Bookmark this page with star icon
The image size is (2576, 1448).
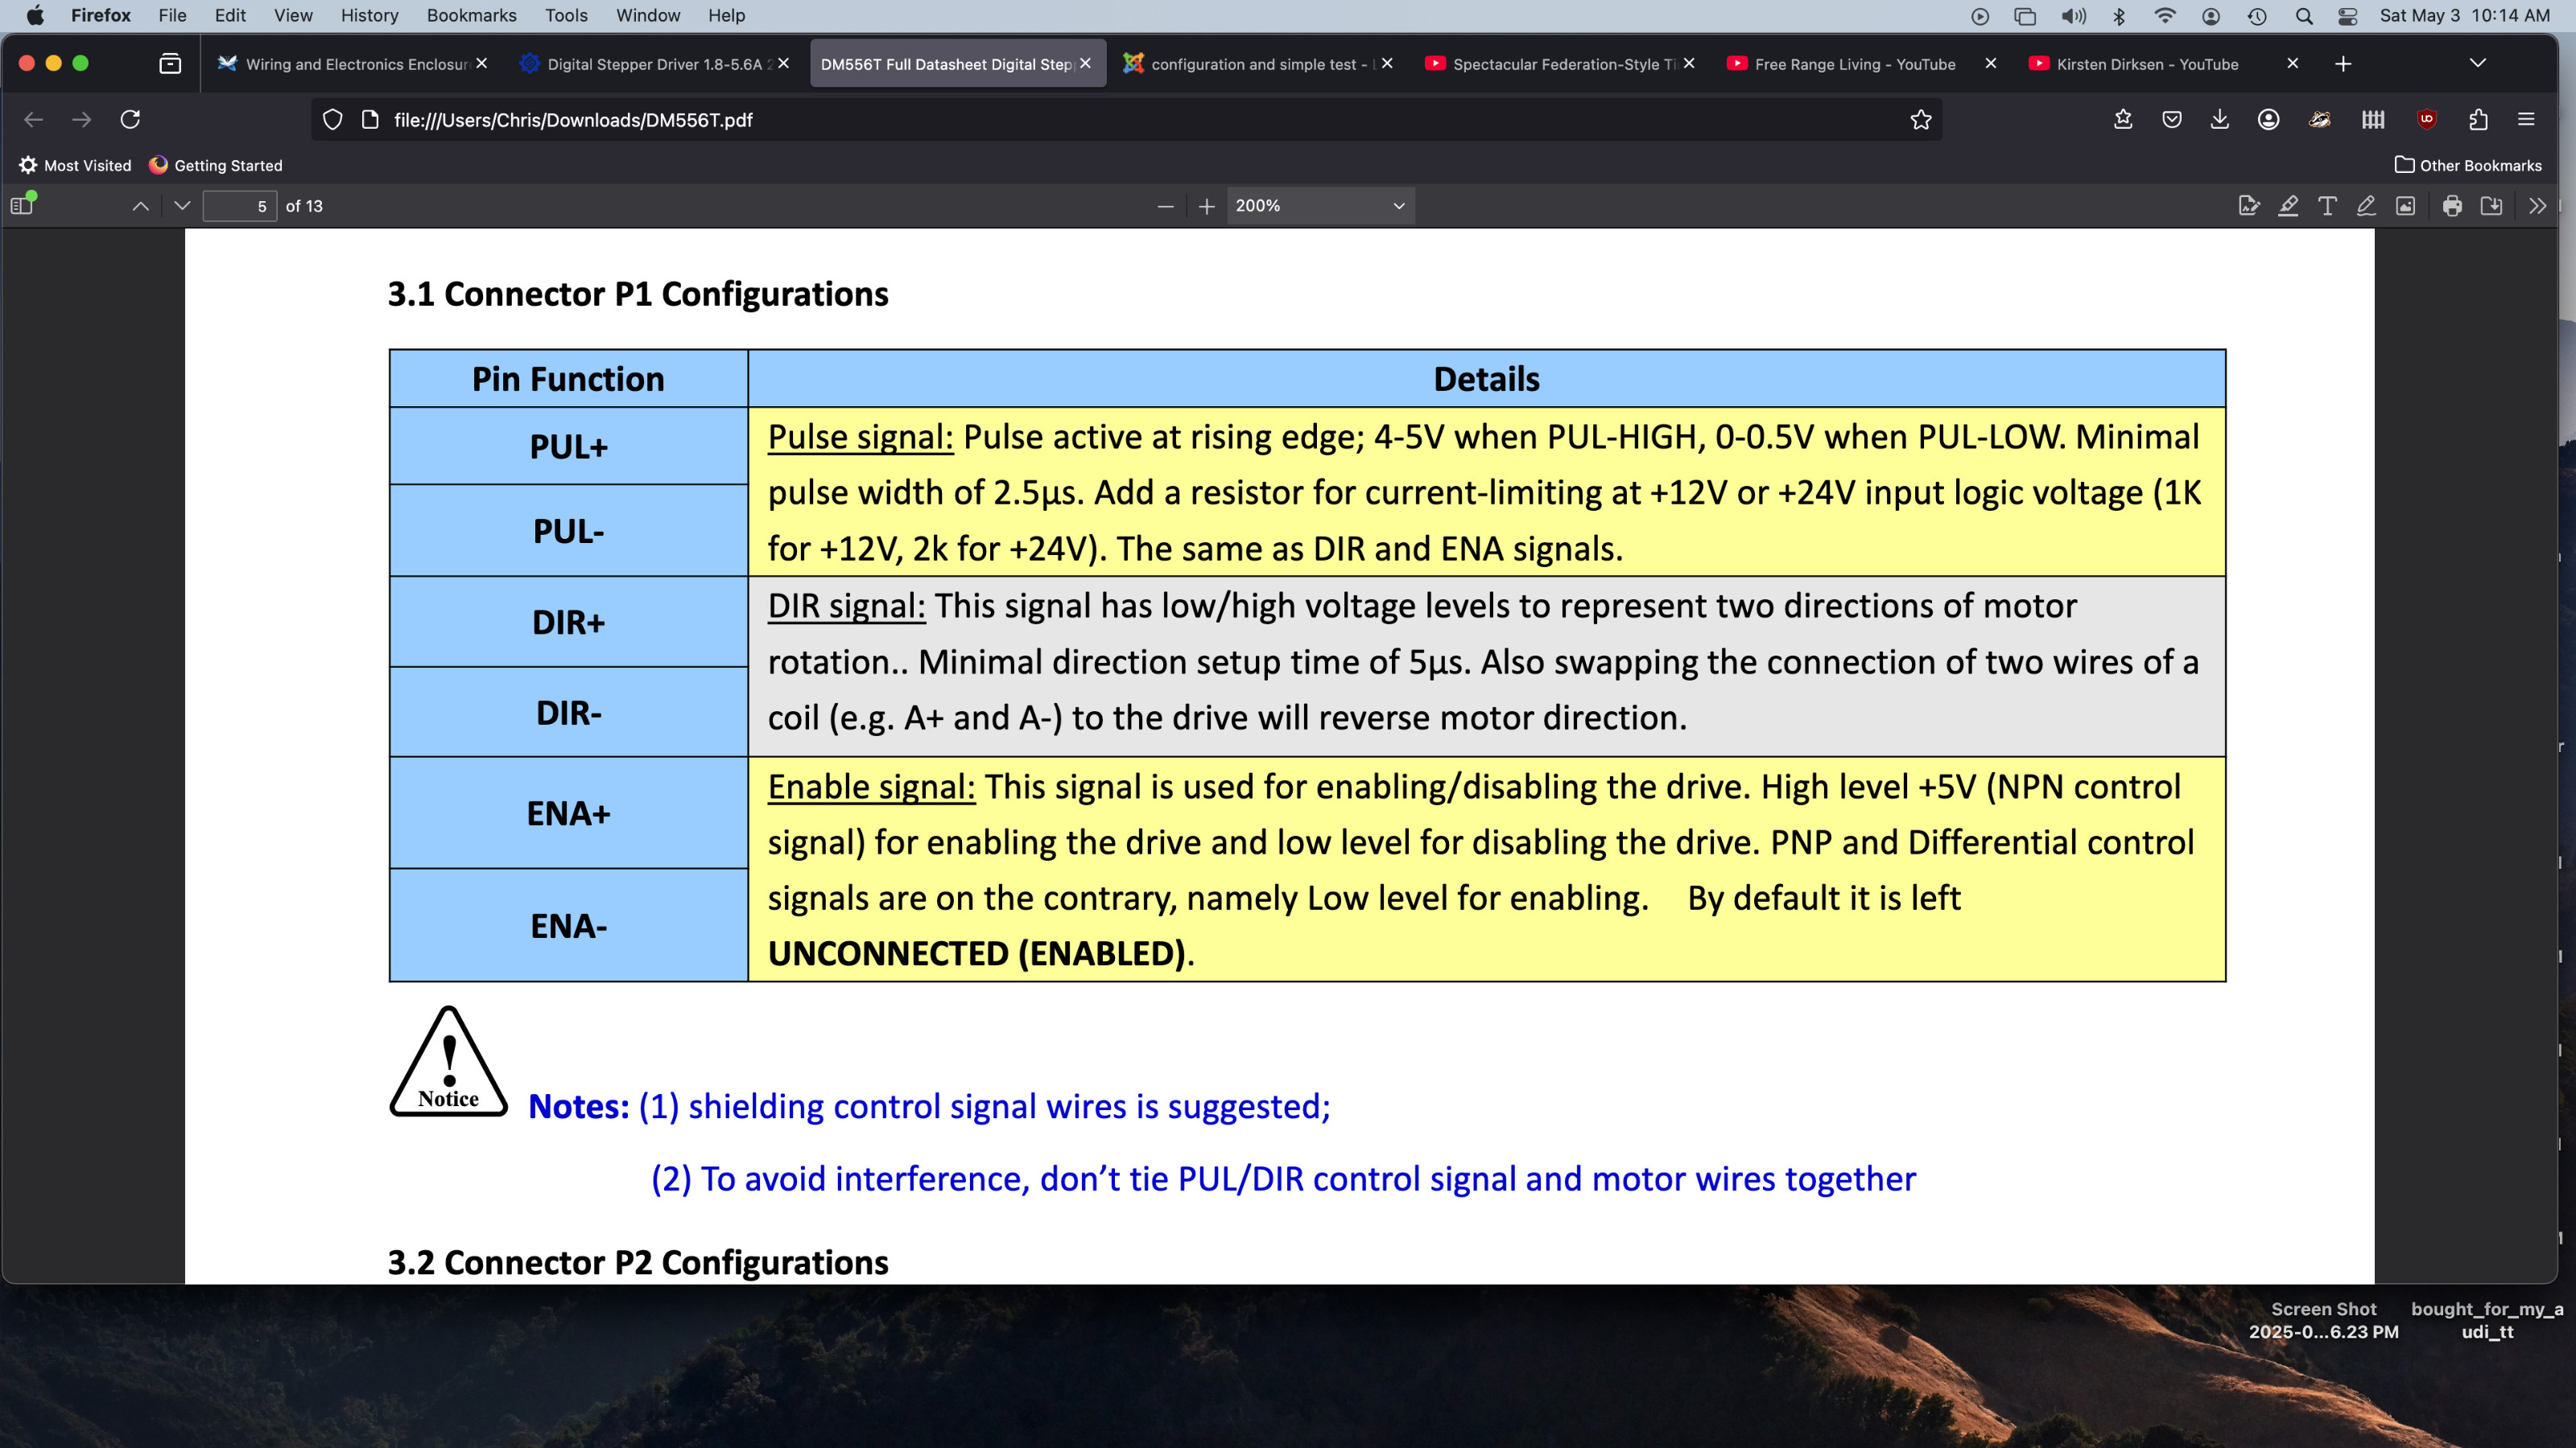(1921, 120)
